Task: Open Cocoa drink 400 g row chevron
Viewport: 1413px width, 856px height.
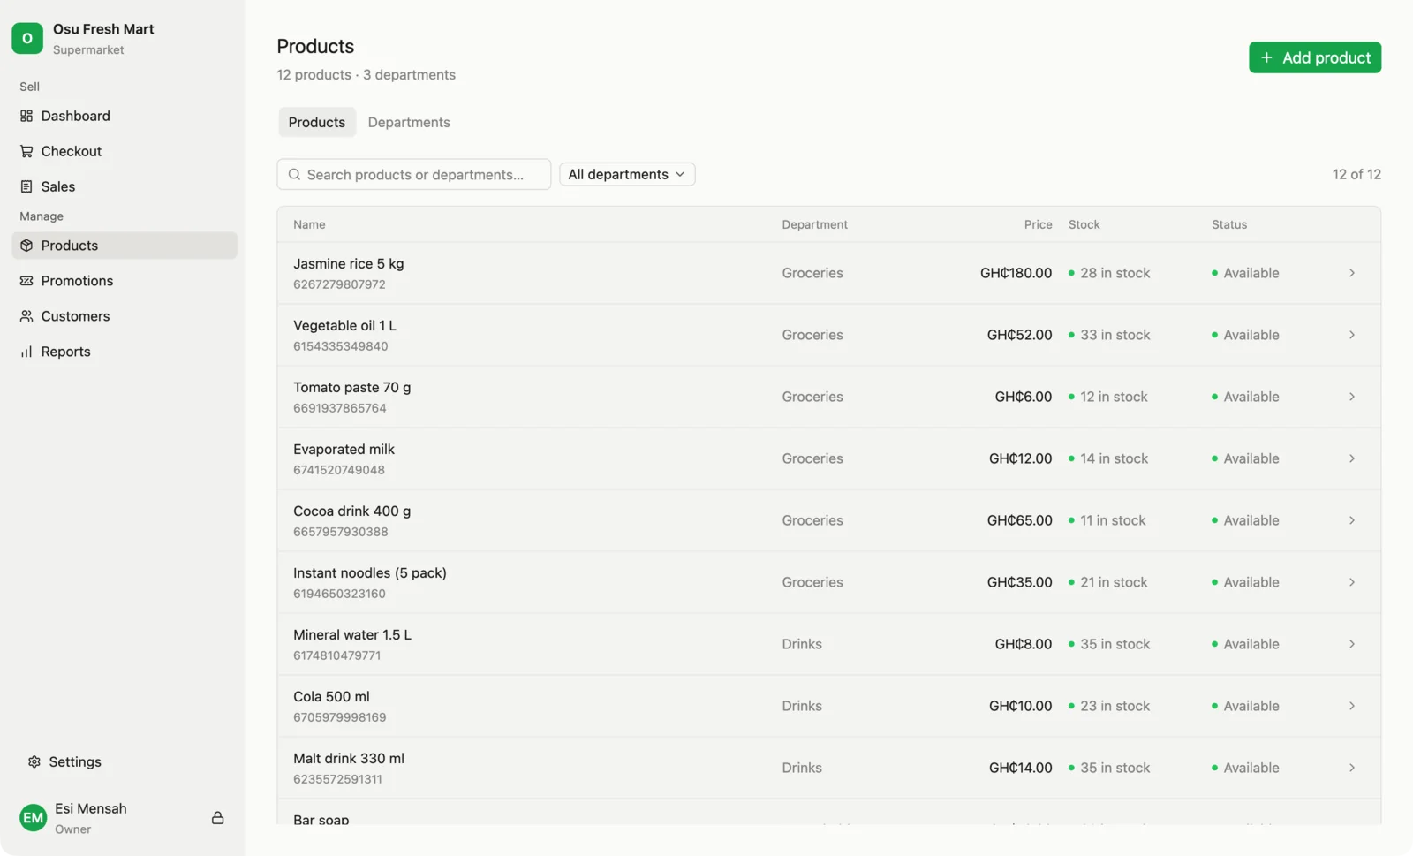Action: [1352, 520]
